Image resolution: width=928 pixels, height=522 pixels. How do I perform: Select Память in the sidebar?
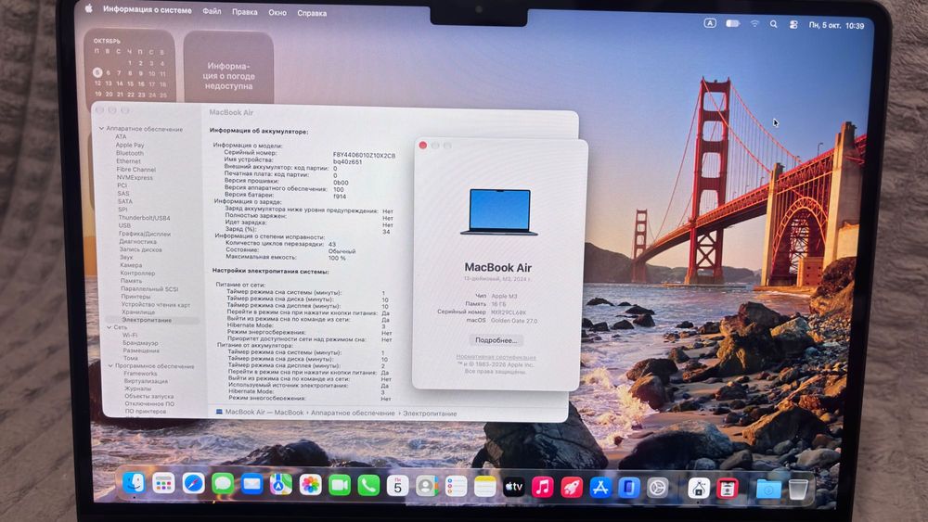click(x=131, y=281)
